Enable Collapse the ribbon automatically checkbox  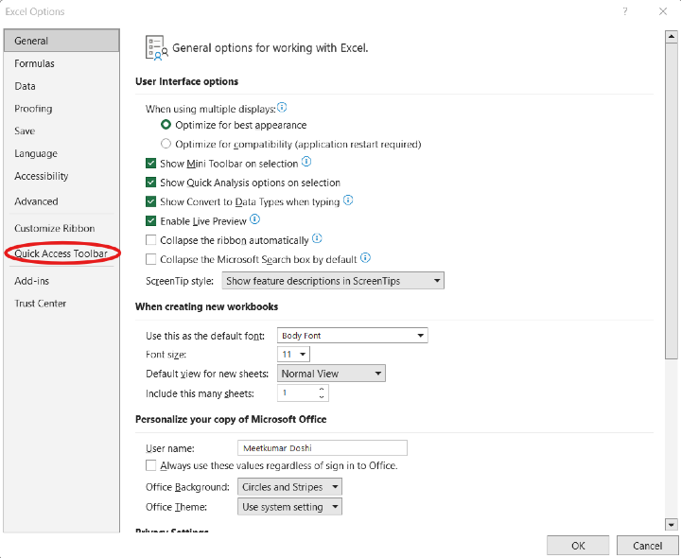click(151, 240)
